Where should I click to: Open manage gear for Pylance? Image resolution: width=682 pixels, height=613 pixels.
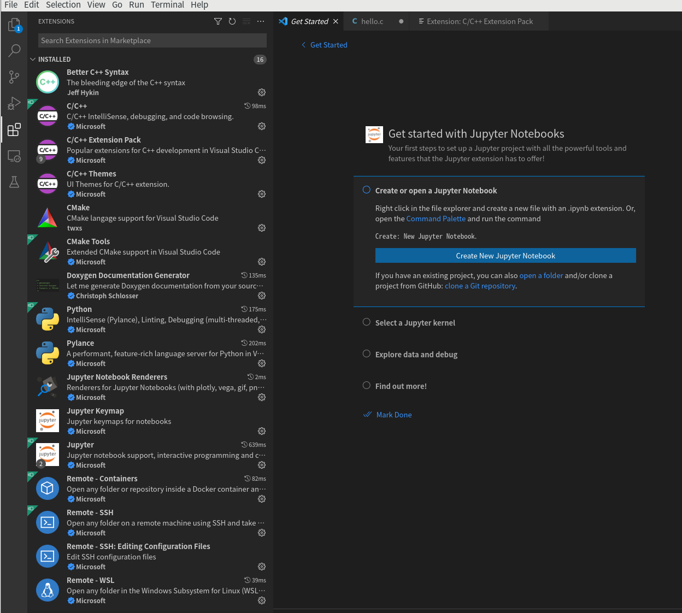click(x=262, y=363)
